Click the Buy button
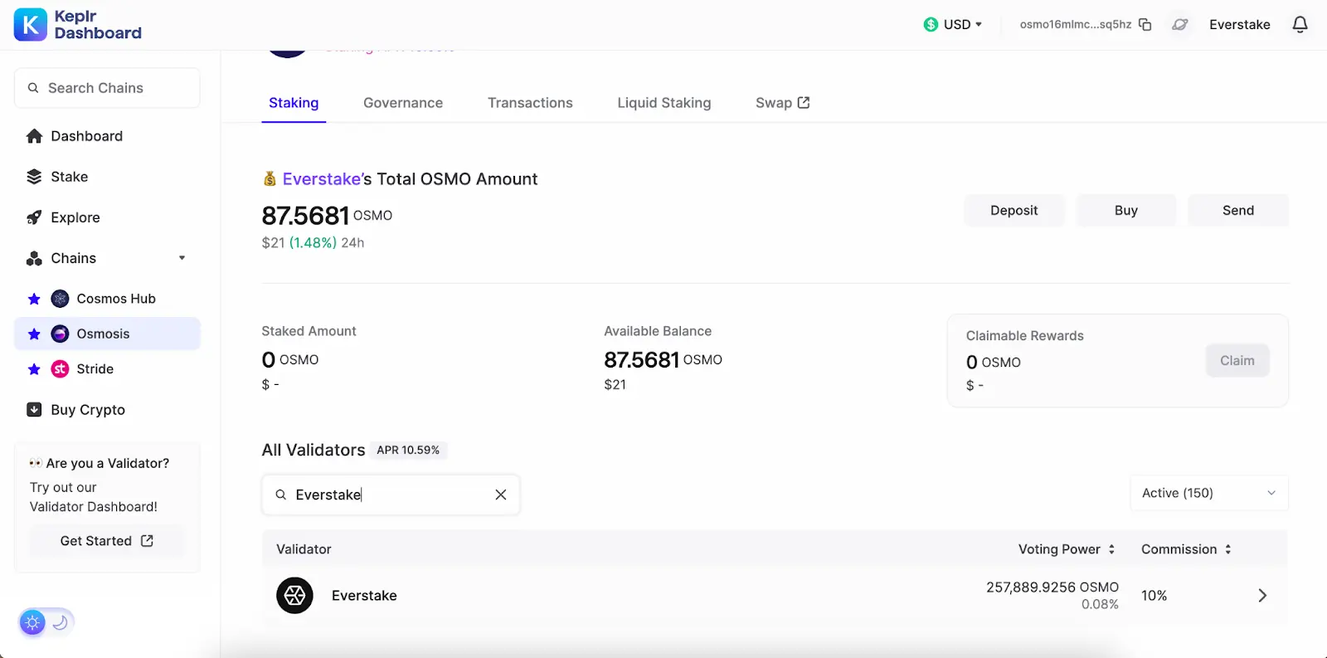The image size is (1327, 658). click(x=1126, y=211)
